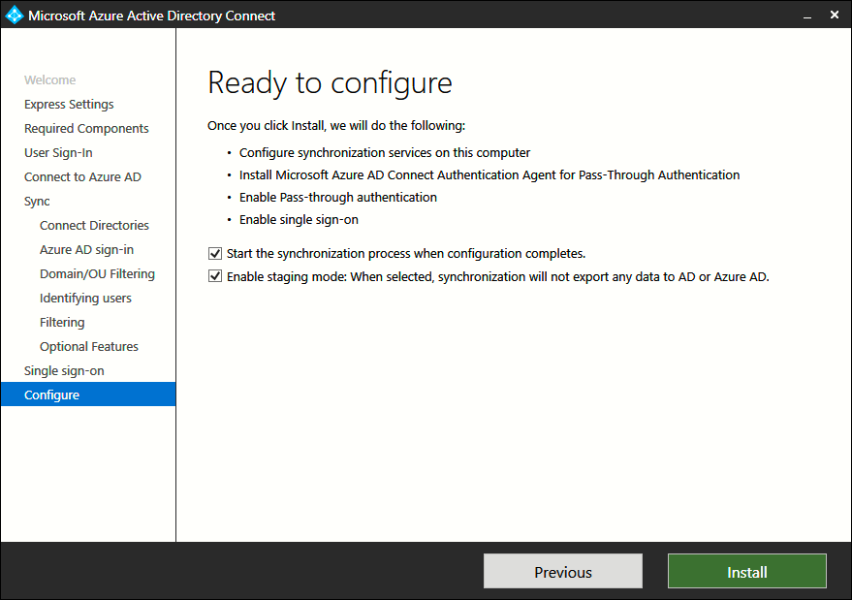Image resolution: width=852 pixels, height=600 pixels.
Task: Open Connect Directories sub-step
Action: pos(94,226)
